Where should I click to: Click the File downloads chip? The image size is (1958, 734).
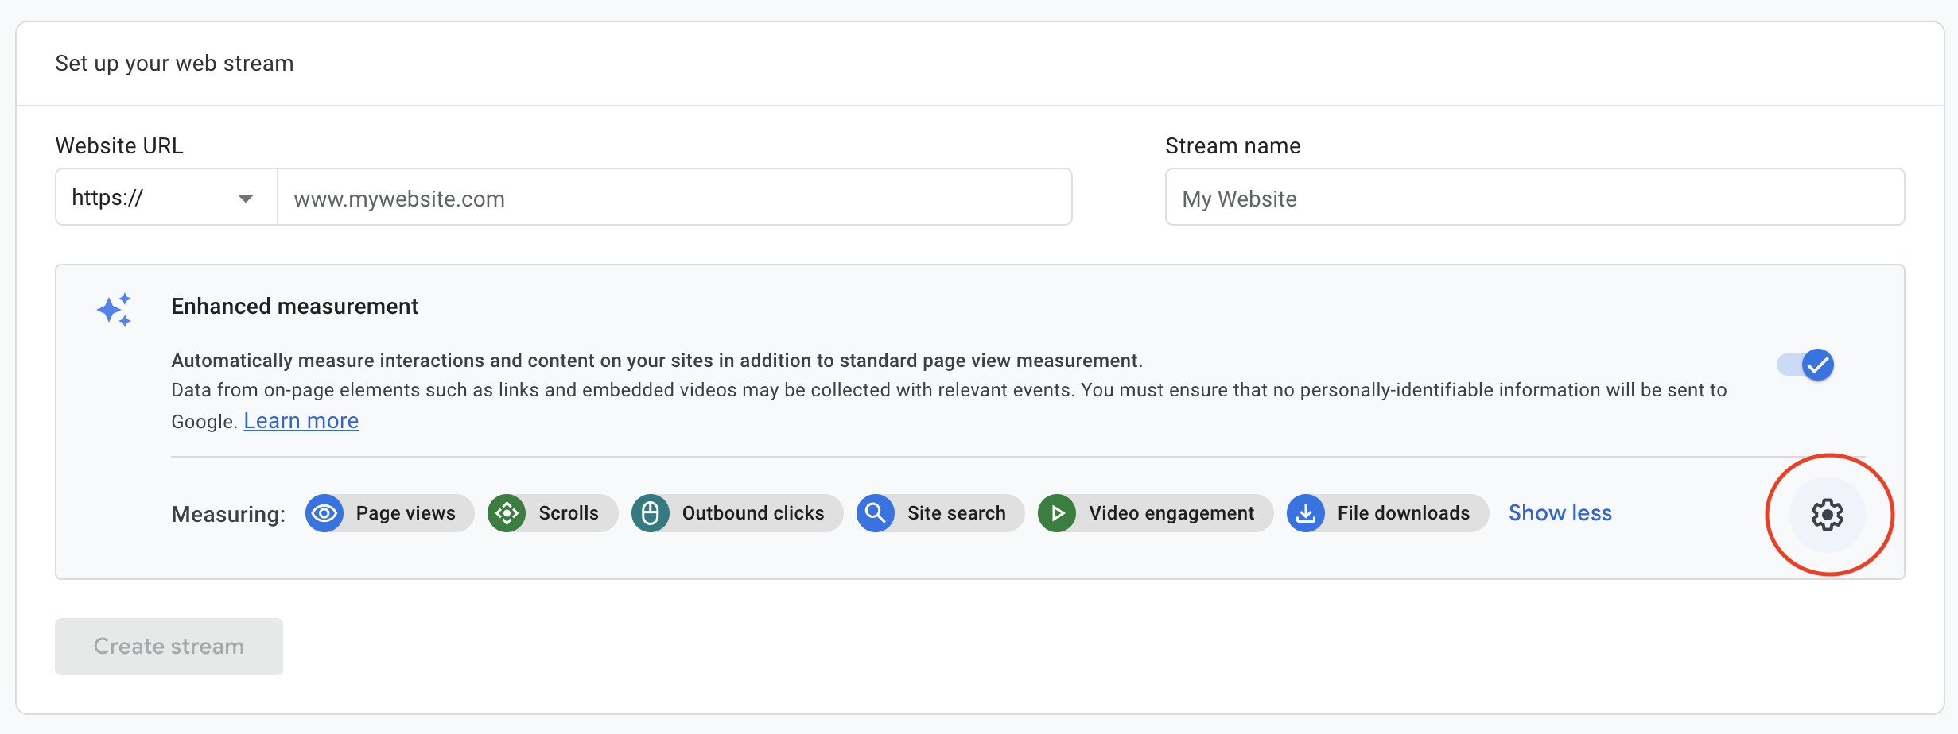[x=1386, y=513]
